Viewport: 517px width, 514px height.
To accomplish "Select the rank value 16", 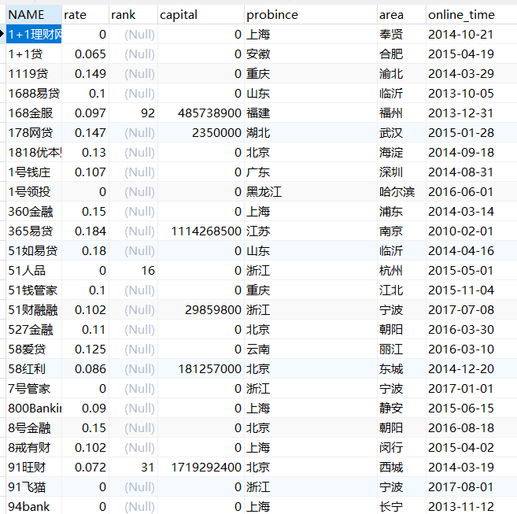I will (x=148, y=271).
